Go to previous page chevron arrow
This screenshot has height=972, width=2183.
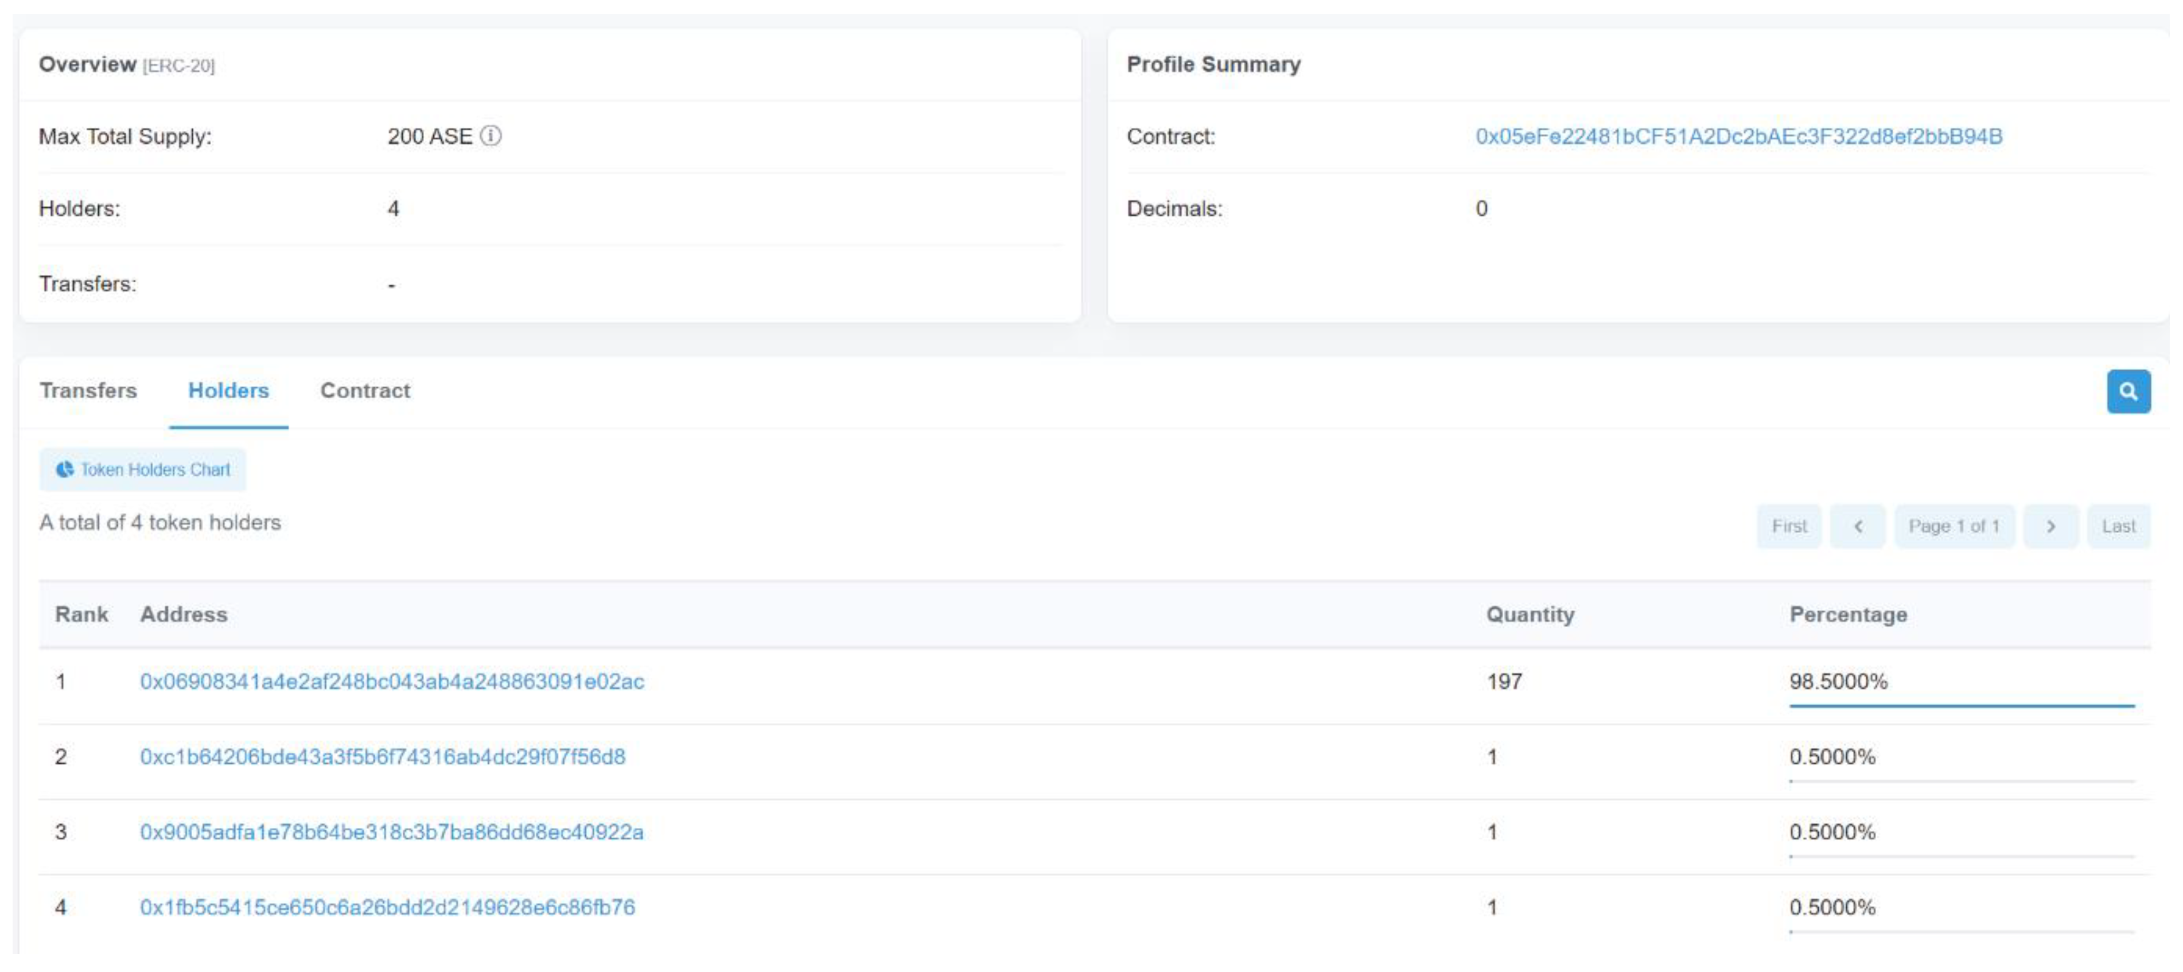pos(1857,526)
